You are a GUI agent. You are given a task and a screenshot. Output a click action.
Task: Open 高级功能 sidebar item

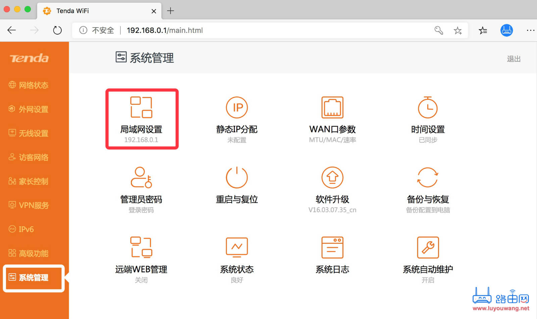[x=33, y=254]
